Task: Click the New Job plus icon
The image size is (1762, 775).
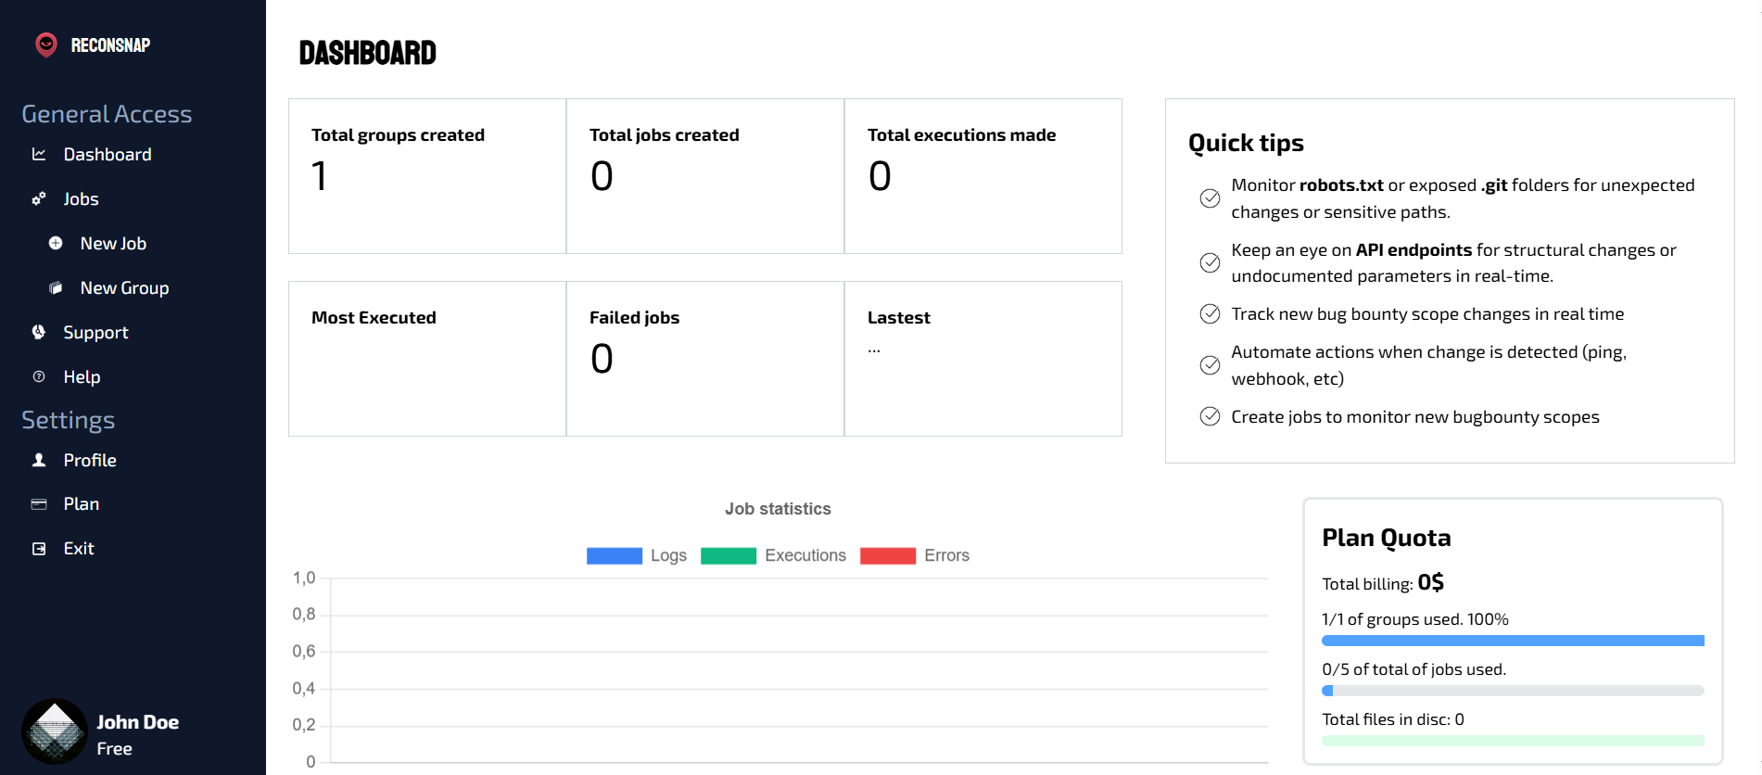Action: pyautogui.click(x=56, y=243)
